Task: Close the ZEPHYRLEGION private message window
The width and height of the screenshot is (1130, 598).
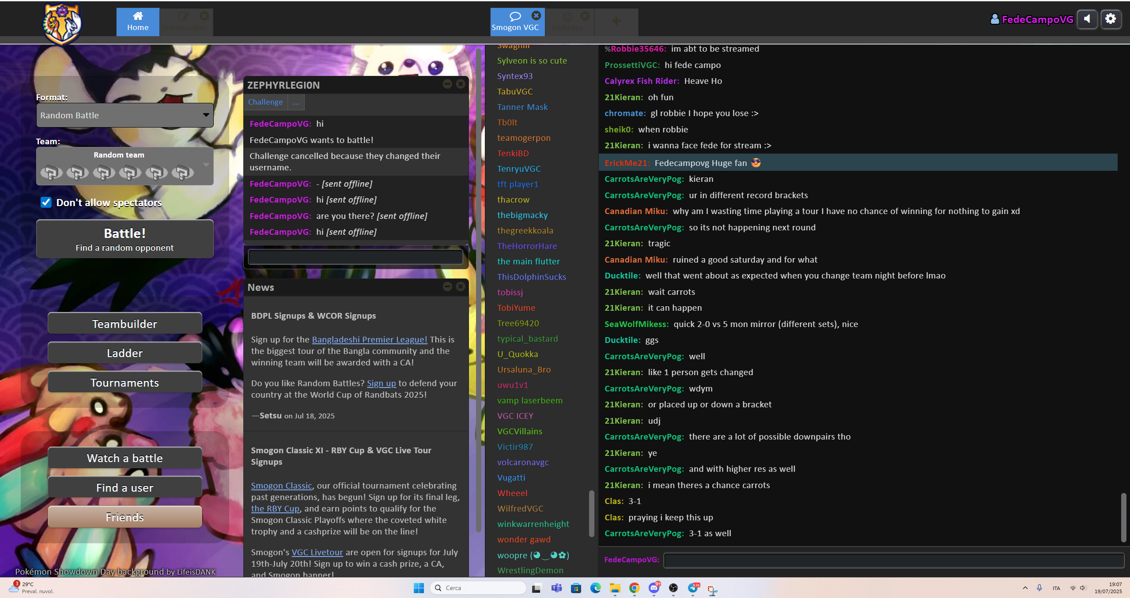Action: 461,84
